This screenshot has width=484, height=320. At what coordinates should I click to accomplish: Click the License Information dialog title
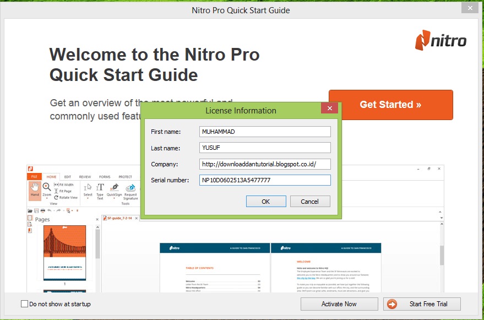point(241,111)
